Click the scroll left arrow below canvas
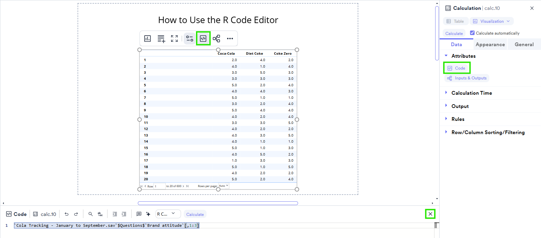Viewport: 541px width, 238px height. point(3,203)
